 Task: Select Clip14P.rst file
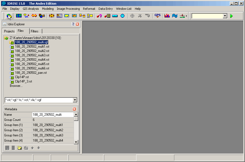pos(22,77)
